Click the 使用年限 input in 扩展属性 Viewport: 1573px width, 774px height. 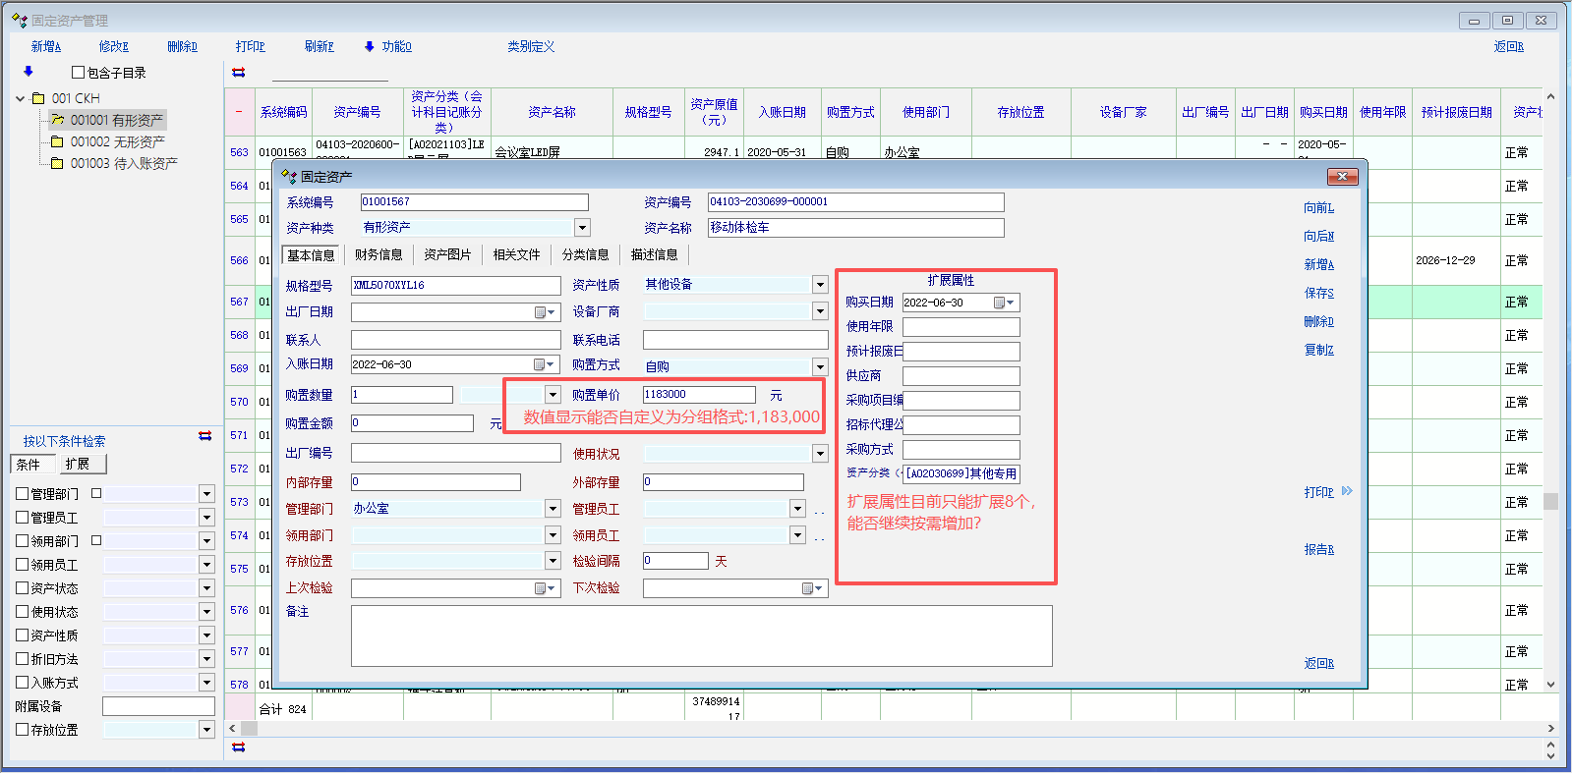(961, 327)
